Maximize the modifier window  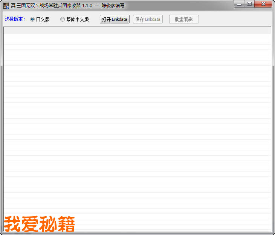[249, 4]
